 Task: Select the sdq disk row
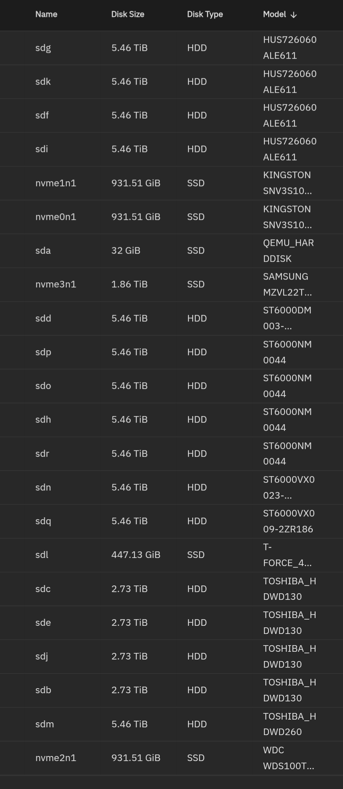pos(43,521)
